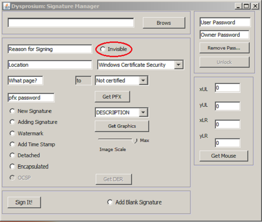The height and width of the screenshot is (222, 262).
Task: Click the Image Scale label
Action: tap(112, 149)
